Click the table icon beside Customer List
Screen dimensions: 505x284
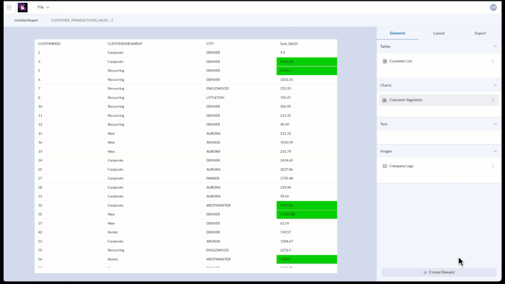(385, 61)
